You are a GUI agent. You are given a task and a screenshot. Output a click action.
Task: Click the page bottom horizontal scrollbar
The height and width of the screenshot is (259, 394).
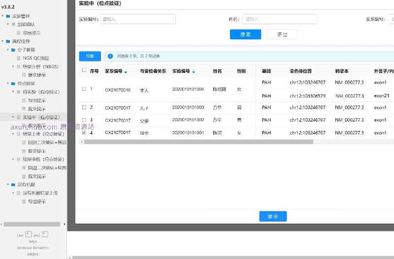click(x=233, y=257)
